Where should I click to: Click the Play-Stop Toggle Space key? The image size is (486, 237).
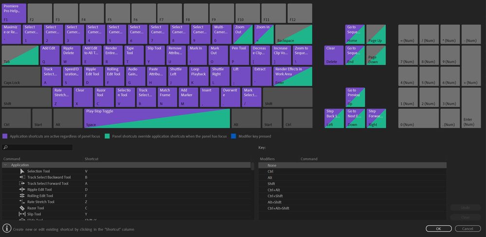click(157, 118)
